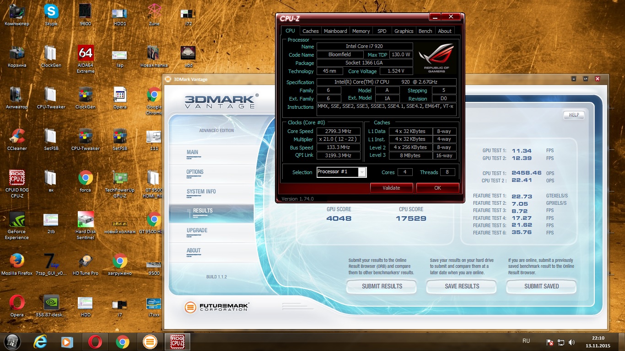This screenshot has height=351, width=625.
Task: Click the Skype desktop icon
Action: pos(51,12)
